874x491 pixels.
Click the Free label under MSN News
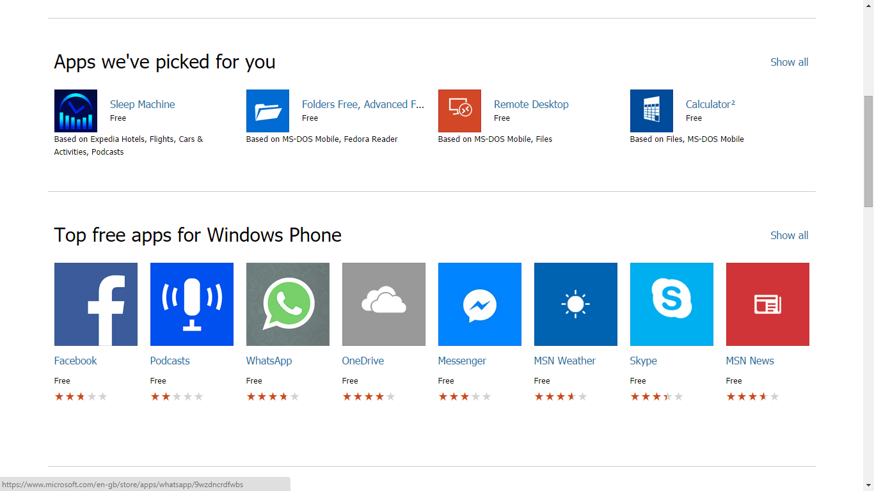(x=734, y=381)
